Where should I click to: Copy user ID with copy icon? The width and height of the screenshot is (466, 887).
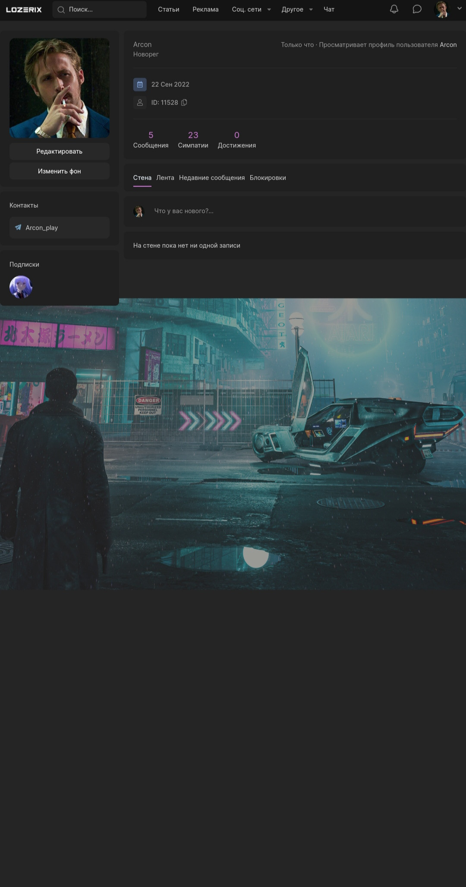(184, 102)
